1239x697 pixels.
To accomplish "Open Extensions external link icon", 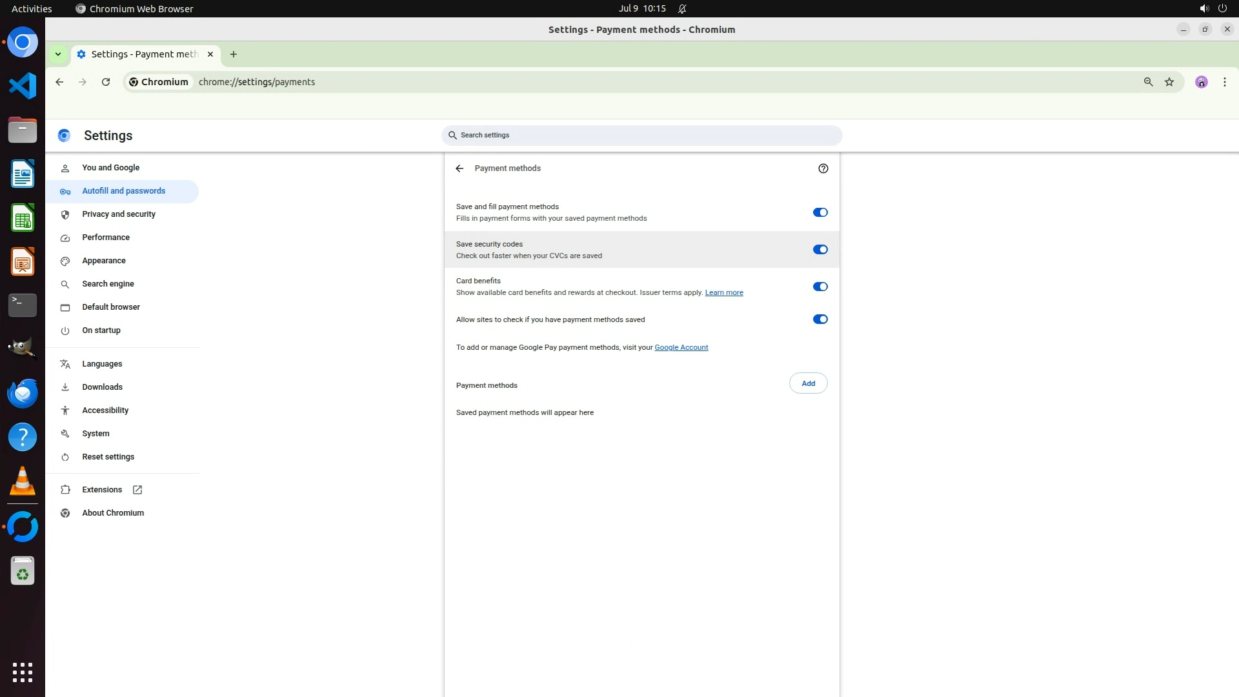I will (x=137, y=490).
